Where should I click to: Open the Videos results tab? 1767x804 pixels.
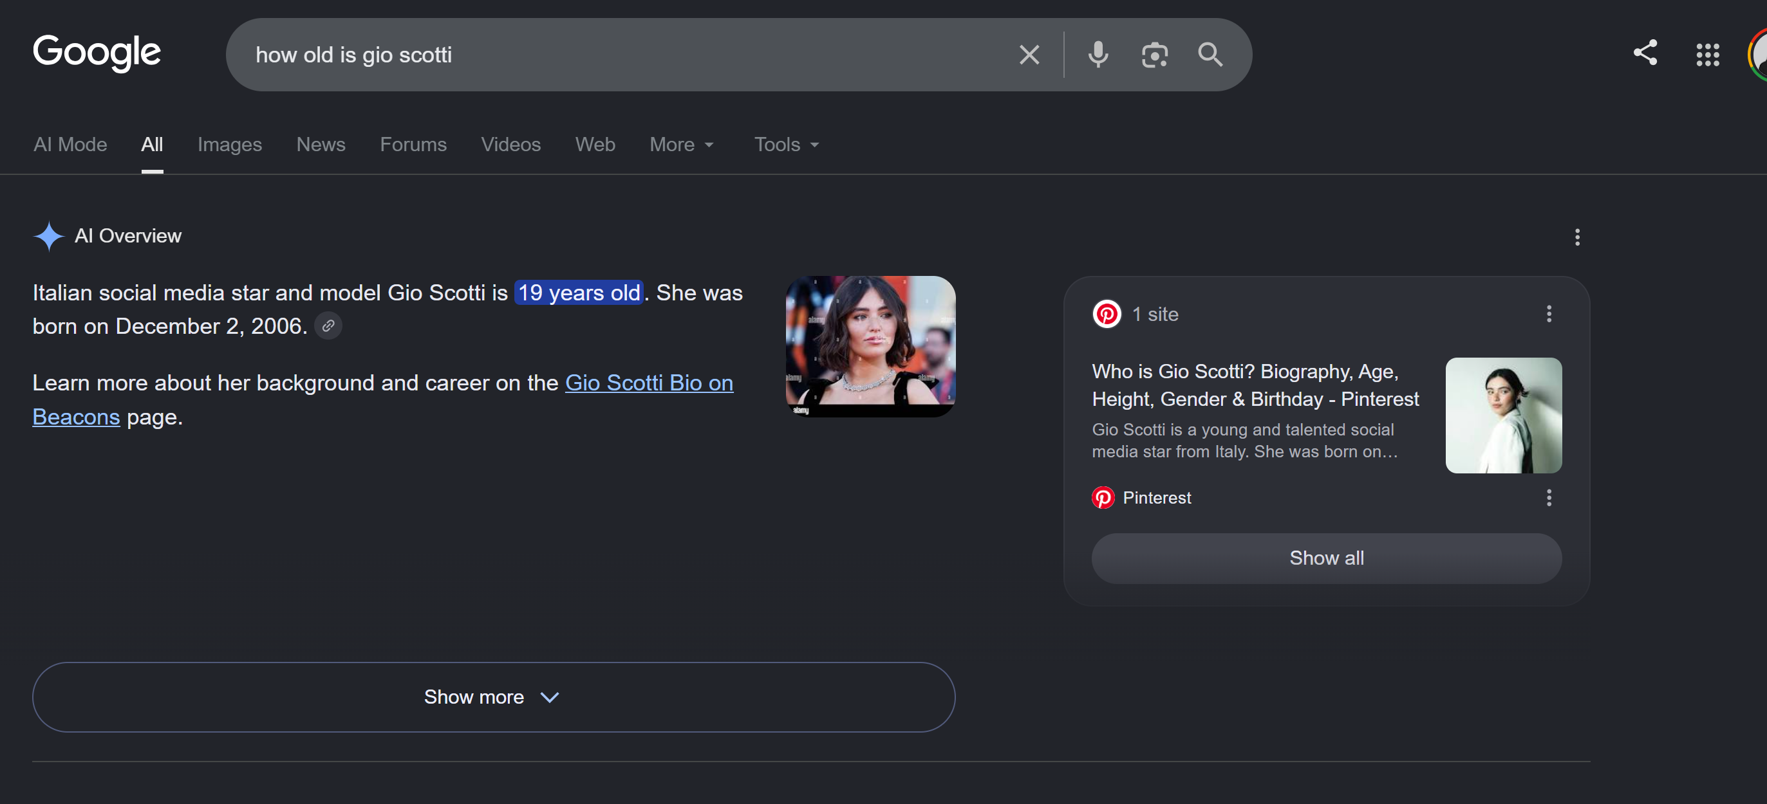[x=510, y=145]
